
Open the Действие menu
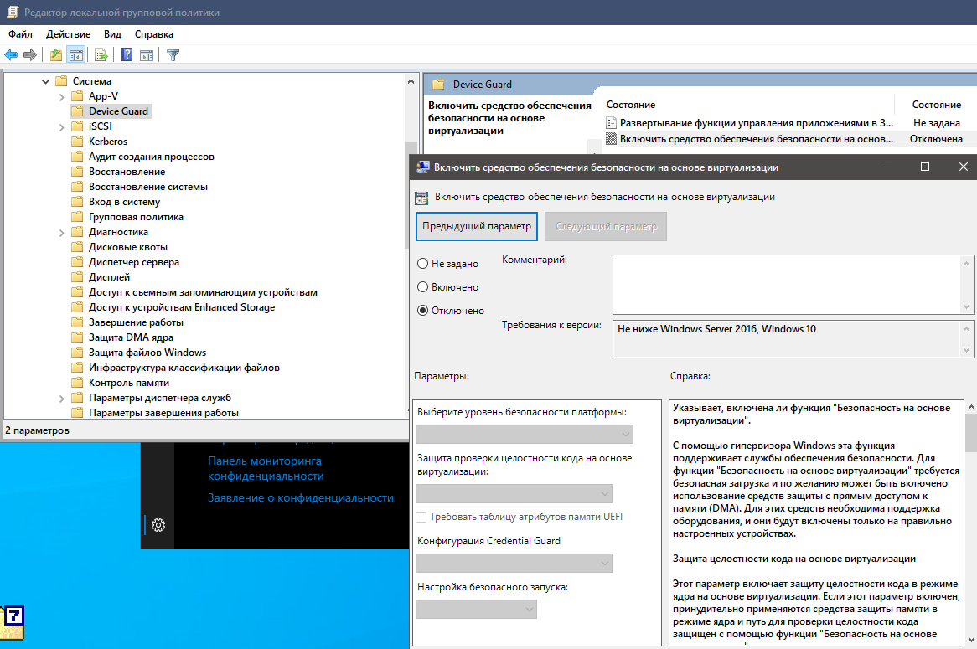pos(68,34)
